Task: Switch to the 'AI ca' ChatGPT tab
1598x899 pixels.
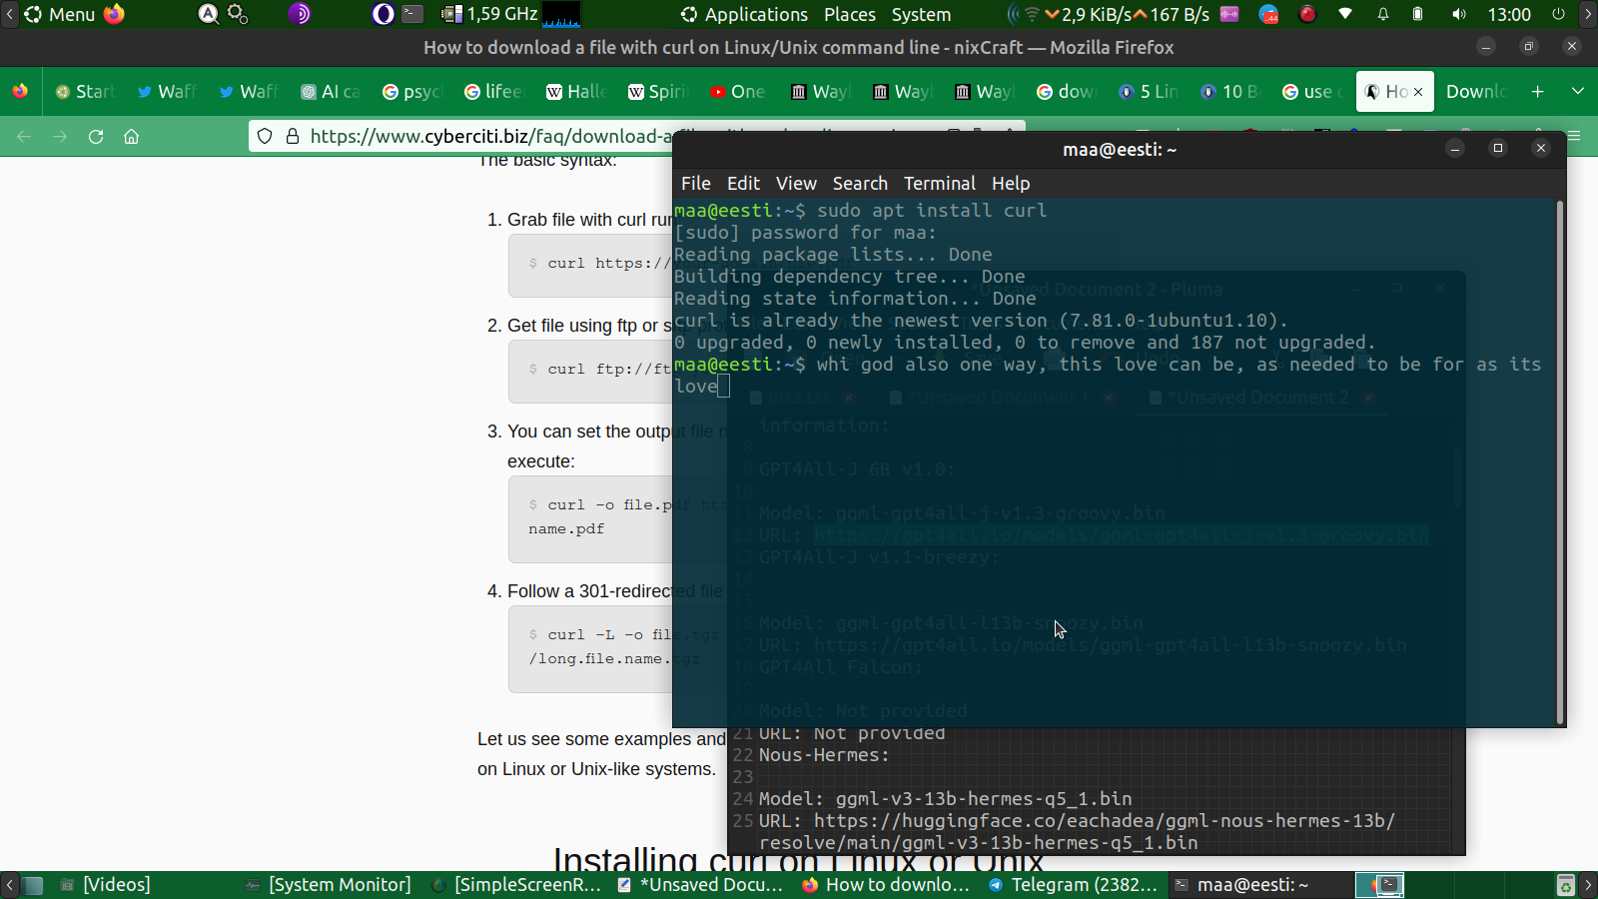Action: click(x=331, y=91)
